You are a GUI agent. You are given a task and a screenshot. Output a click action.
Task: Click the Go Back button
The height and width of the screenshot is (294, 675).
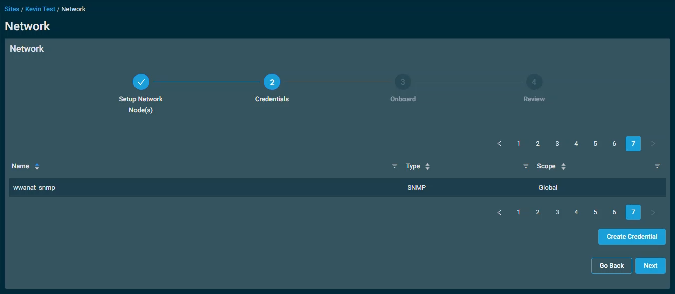(612, 266)
